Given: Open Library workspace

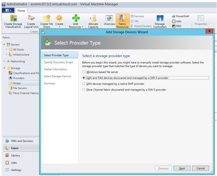Looking at the screenshot, I should point(21,155).
